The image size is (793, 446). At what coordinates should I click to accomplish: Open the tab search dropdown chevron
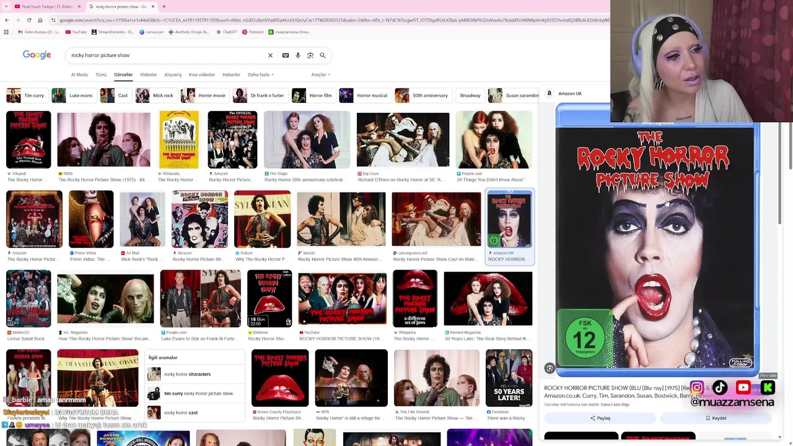coord(6,6)
